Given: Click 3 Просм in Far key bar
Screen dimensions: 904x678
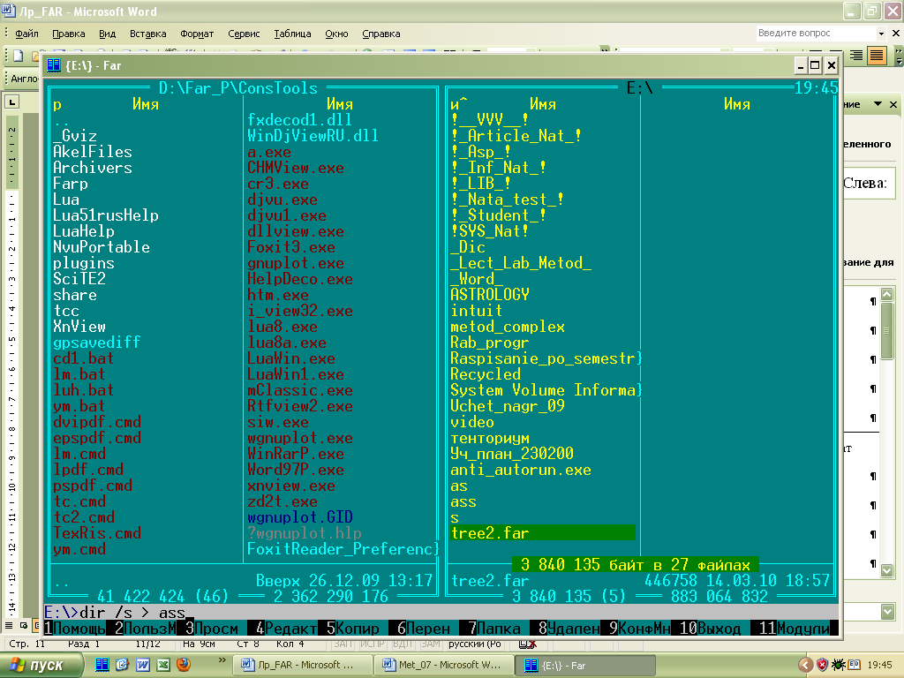Looking at the screenshot, I should coord(212,628).
